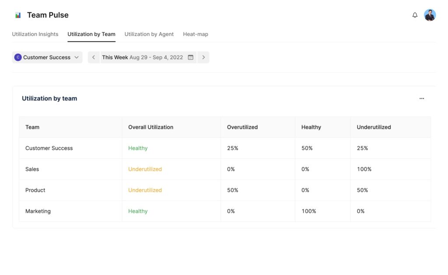Open the This Week date range selector
448x275 pixels.
coord(142,57)
